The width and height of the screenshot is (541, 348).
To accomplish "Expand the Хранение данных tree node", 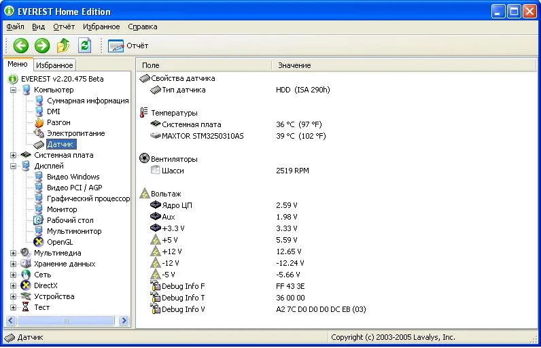I will 13,264.
